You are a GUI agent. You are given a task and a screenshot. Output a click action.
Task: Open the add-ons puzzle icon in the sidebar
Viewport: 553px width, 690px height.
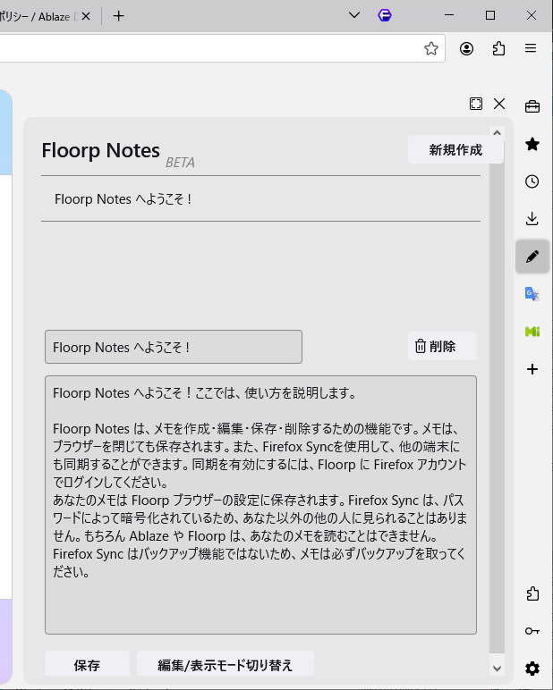pyautogui.click(x=532, y=593)
